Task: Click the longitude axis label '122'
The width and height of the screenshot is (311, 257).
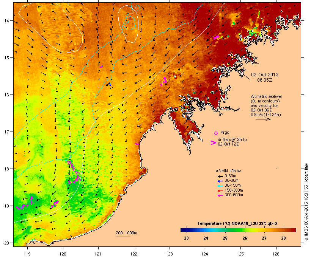Action: pos(134,254)
